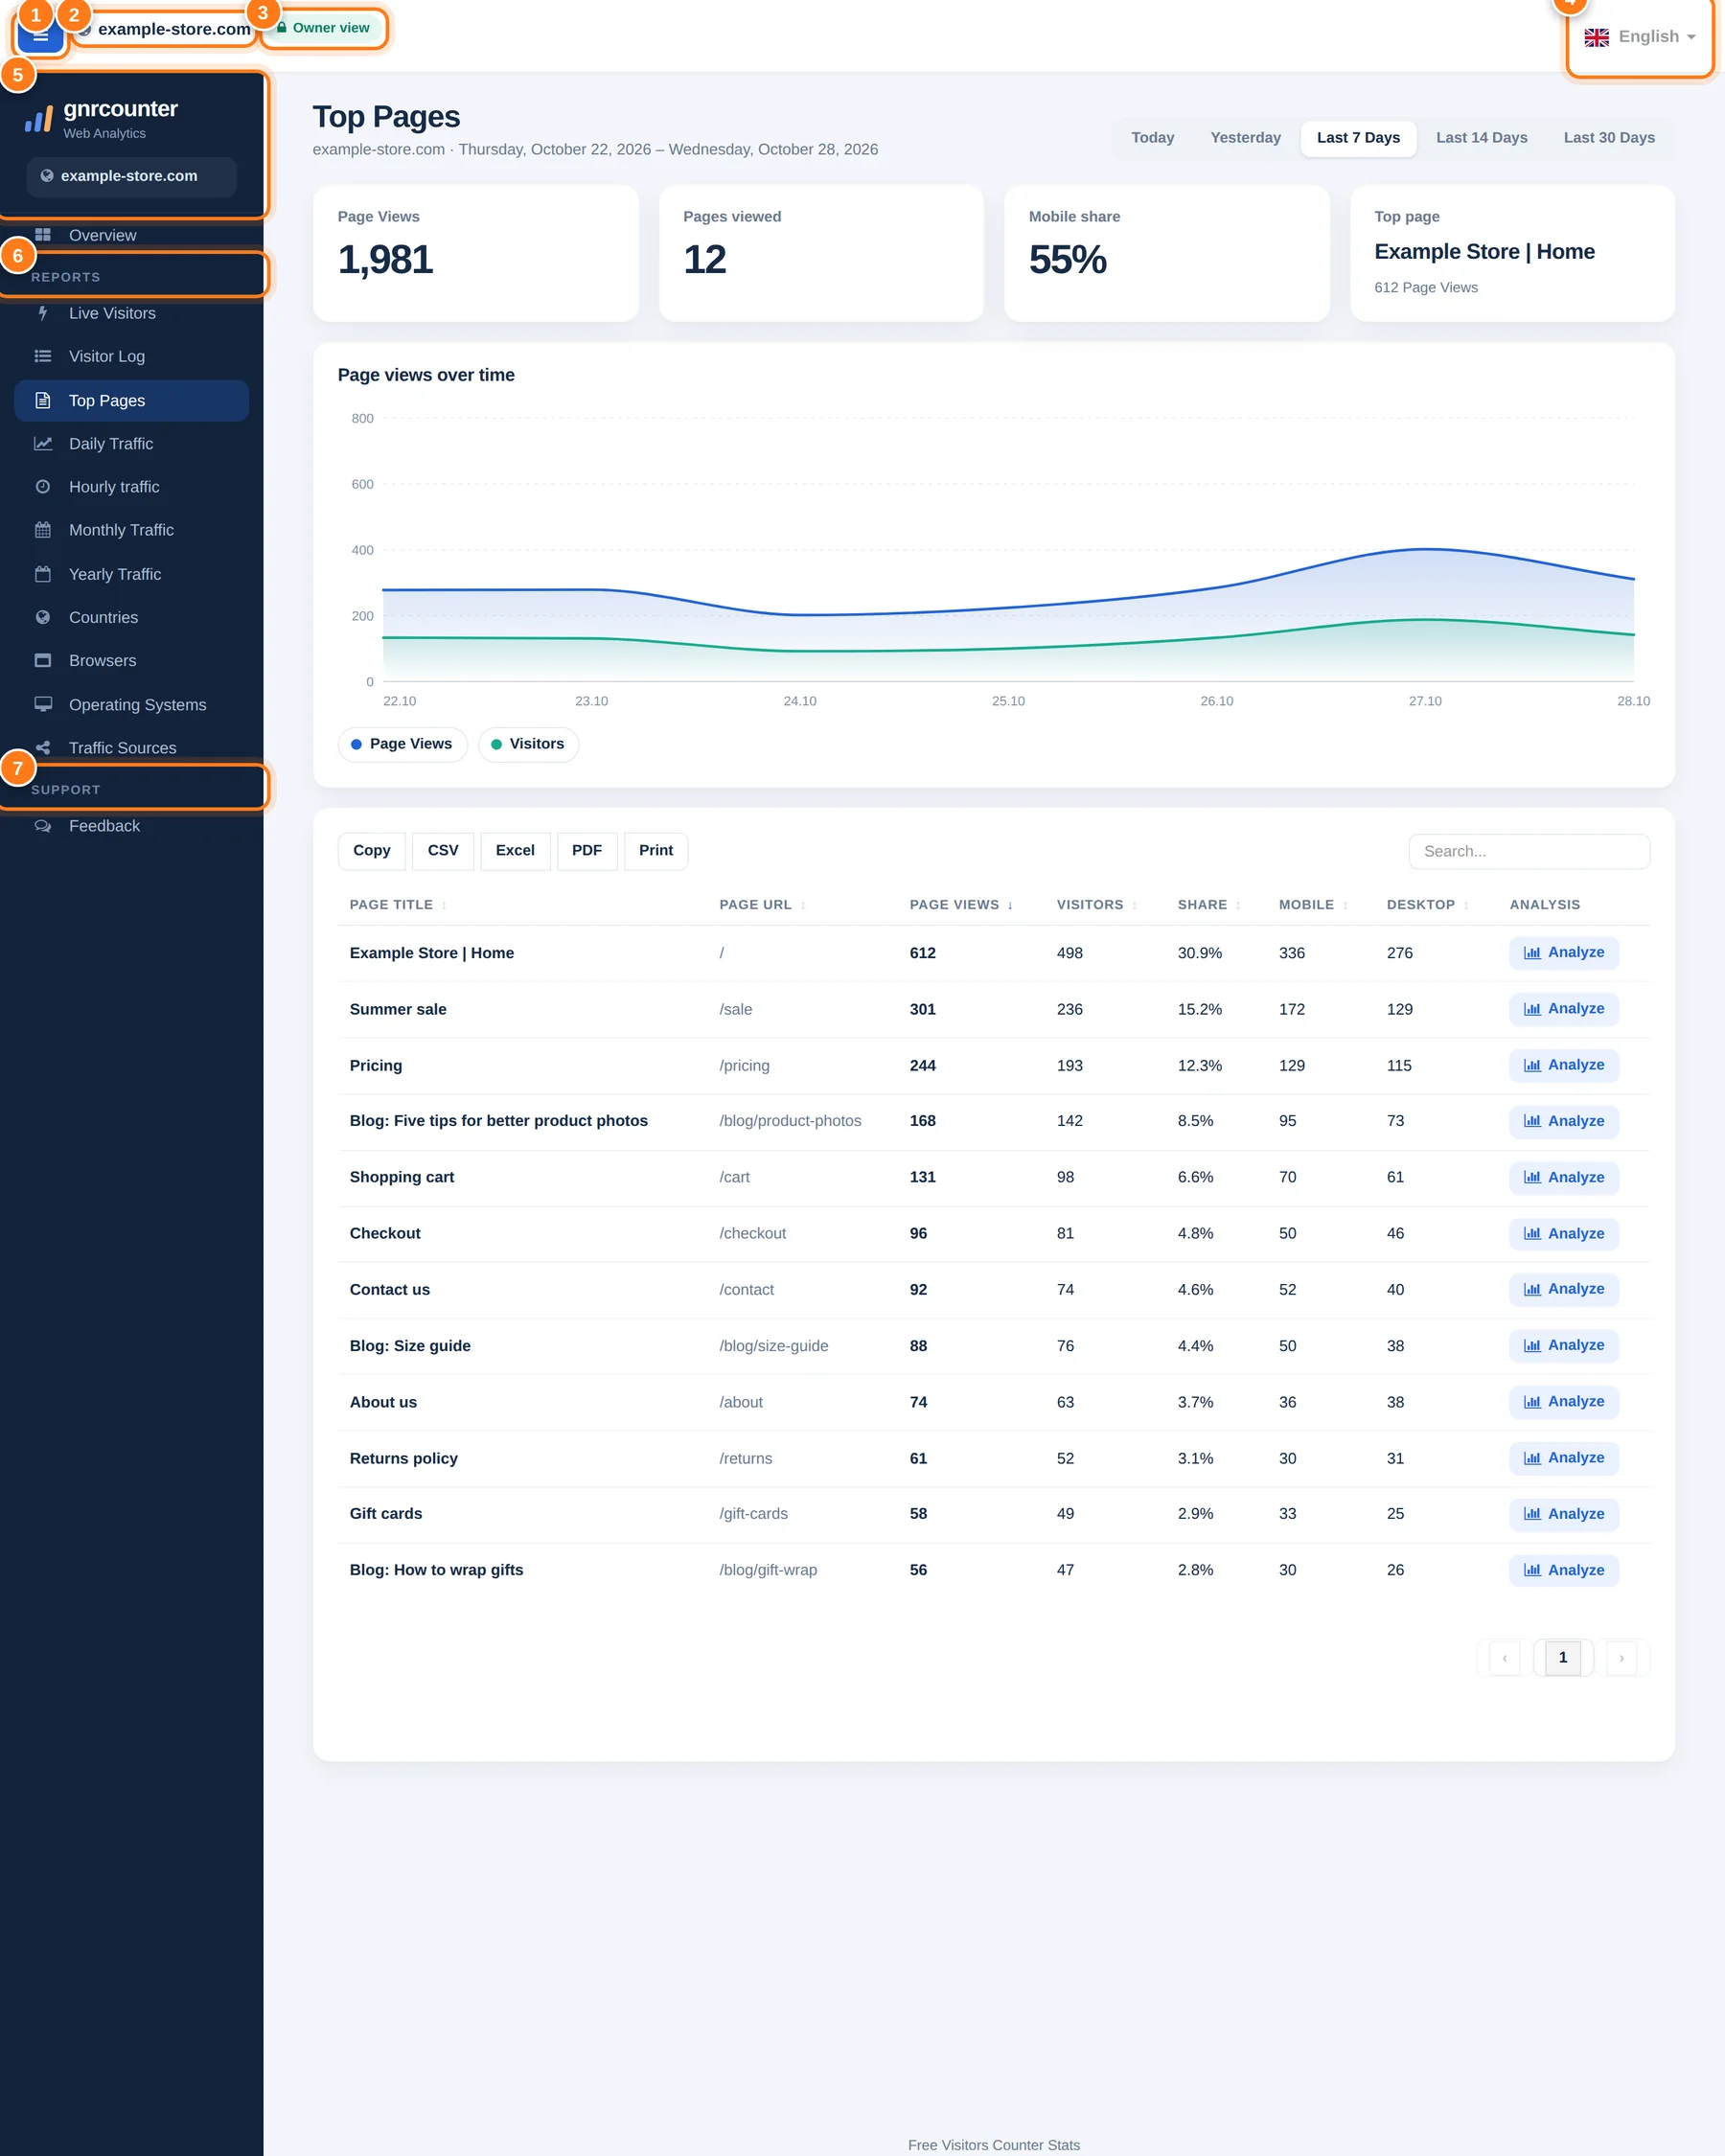Click the Traffic Sources share icon
This screenshot has width=1725, height=2156.
tap(43, 748)
